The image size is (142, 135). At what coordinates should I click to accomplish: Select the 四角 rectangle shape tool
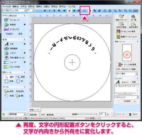pos(9,81)
